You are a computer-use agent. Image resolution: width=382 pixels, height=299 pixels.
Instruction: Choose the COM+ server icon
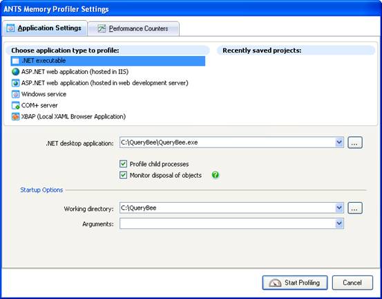15,105
